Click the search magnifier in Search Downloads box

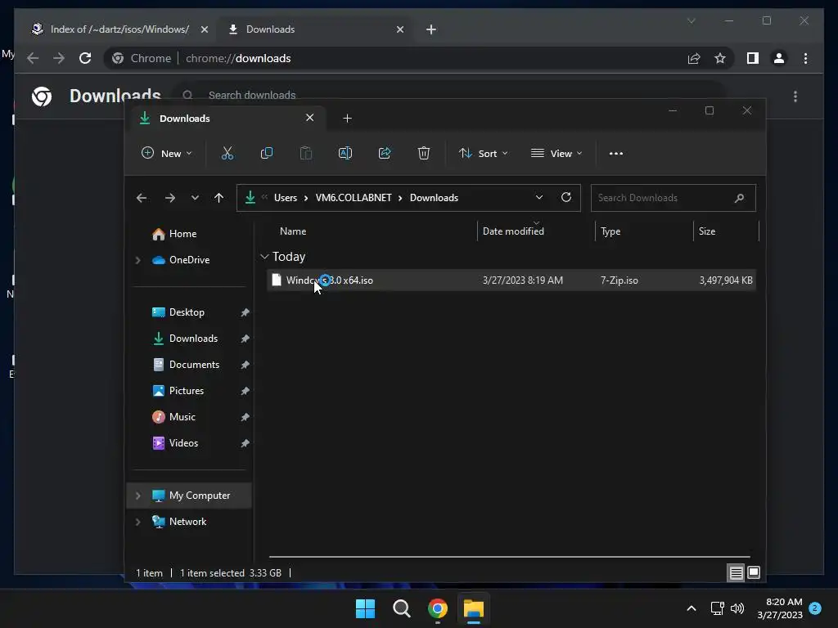(739, 198)
